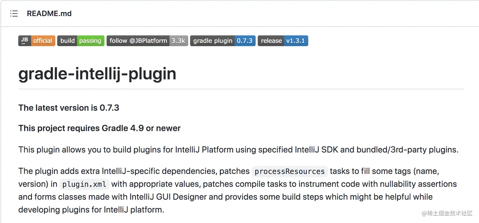Click the v1.3.1 version segment
The width and height of the screenshot is (479, 223).
pos(296,40)
